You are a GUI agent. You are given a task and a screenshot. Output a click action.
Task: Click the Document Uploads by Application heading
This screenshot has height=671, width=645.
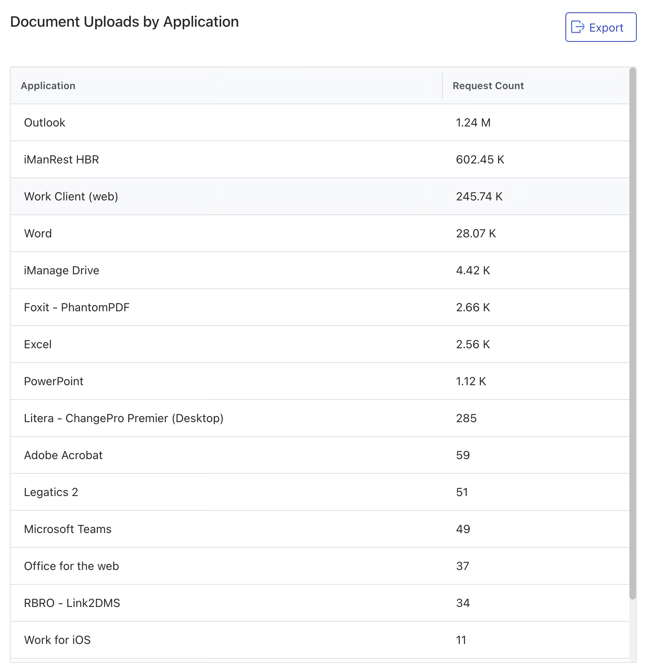click(x=124, y=22)
